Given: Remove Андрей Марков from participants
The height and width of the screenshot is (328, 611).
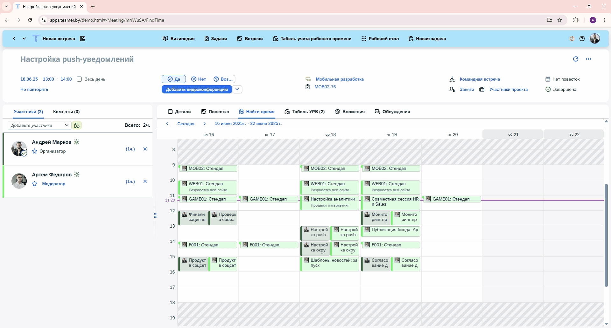Looking at the screenshot, I should pos(145,149).
